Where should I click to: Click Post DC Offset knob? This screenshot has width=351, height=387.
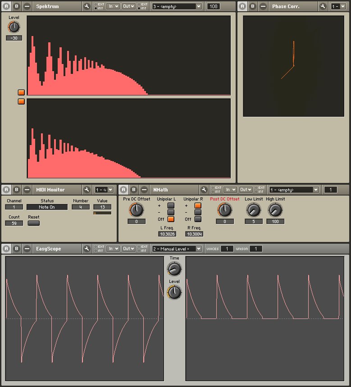click(x=225, y=210)
